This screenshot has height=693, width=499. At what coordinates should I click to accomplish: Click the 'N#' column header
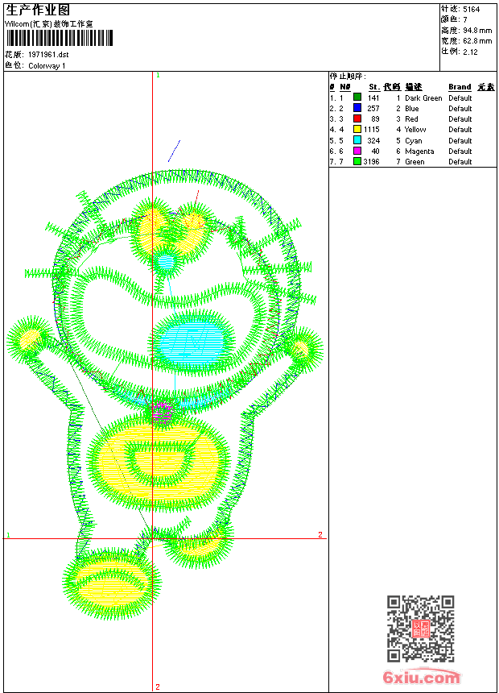coord(345,87)
